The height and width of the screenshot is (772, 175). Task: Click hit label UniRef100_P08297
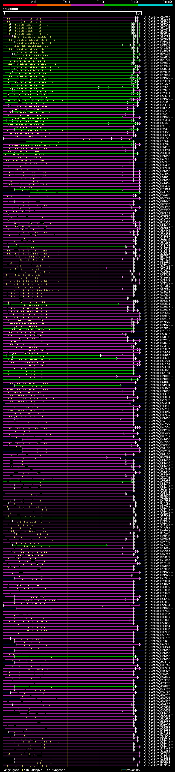(157, 198)
